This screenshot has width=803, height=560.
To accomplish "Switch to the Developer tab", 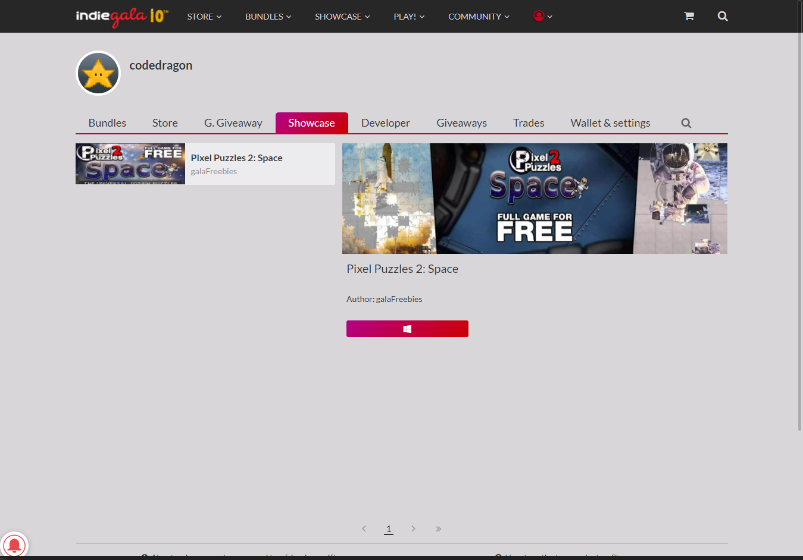I will (x=386, y=123).
